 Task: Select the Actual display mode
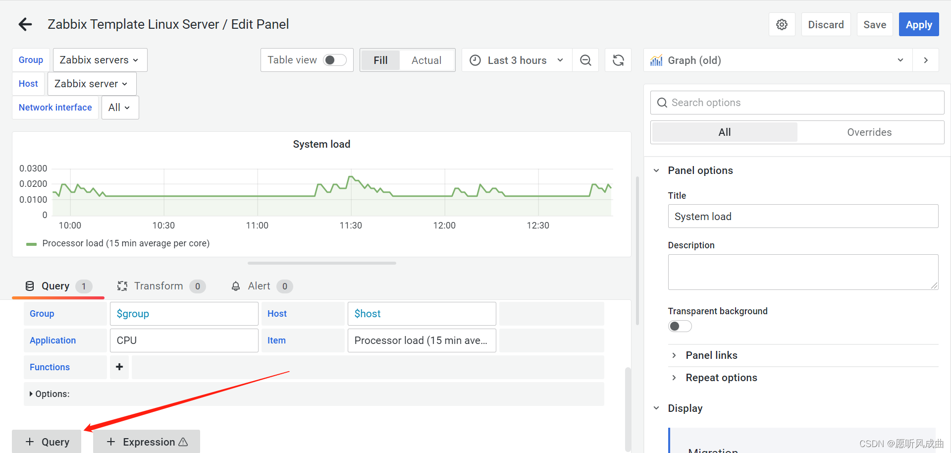[426, 60]
